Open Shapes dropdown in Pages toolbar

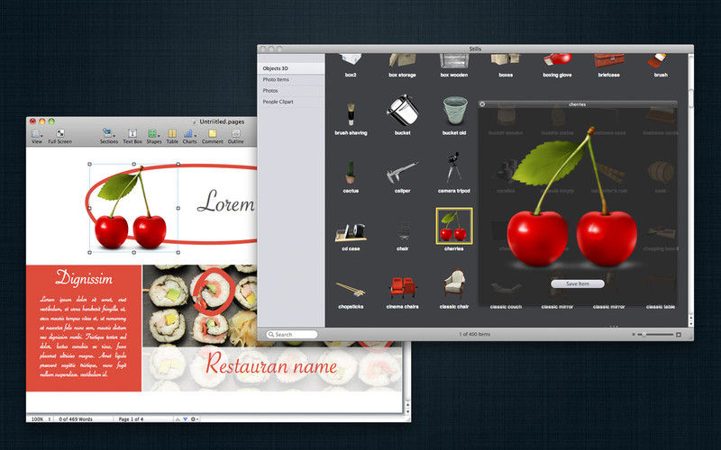pyautogui.click(x=153, y=136)
